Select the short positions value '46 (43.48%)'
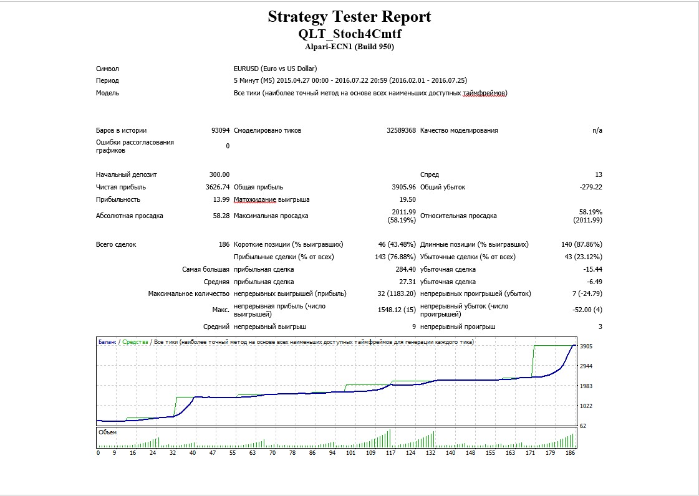The width and height of the screenshot is (699, 496). (397, 244)
